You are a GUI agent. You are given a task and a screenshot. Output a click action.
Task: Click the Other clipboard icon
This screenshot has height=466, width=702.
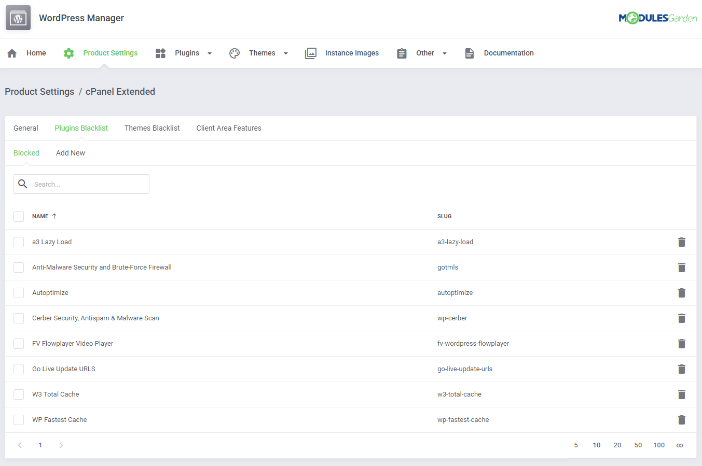click(x=402, y=52)
